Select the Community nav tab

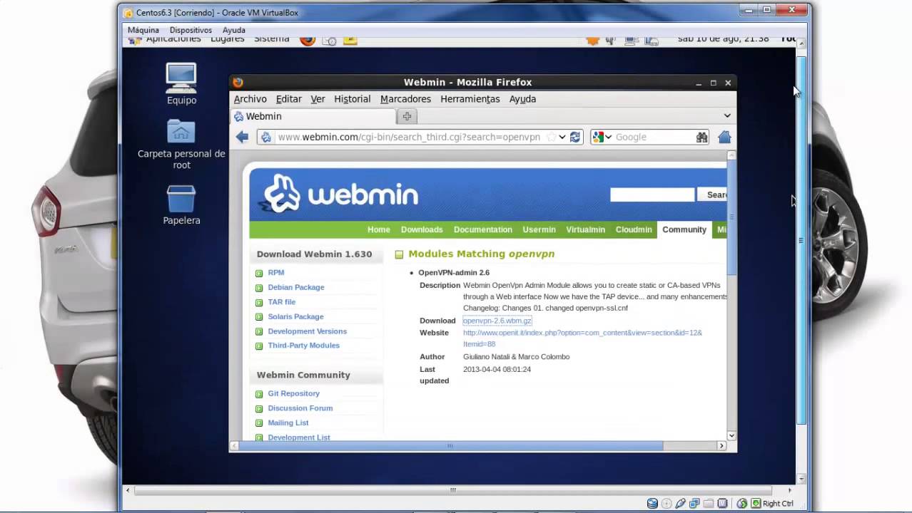[x=684, y=229]
